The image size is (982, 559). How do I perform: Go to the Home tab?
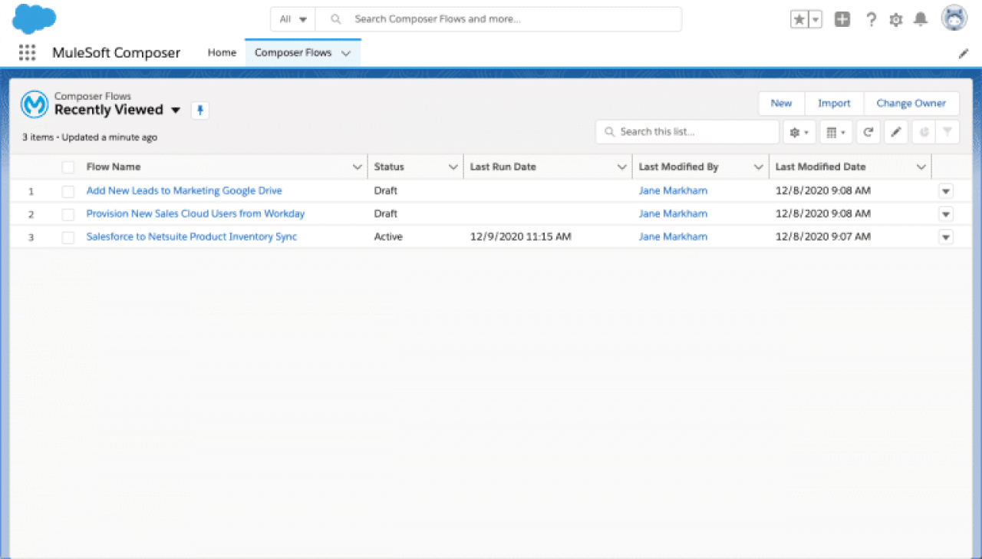(222, 53)
